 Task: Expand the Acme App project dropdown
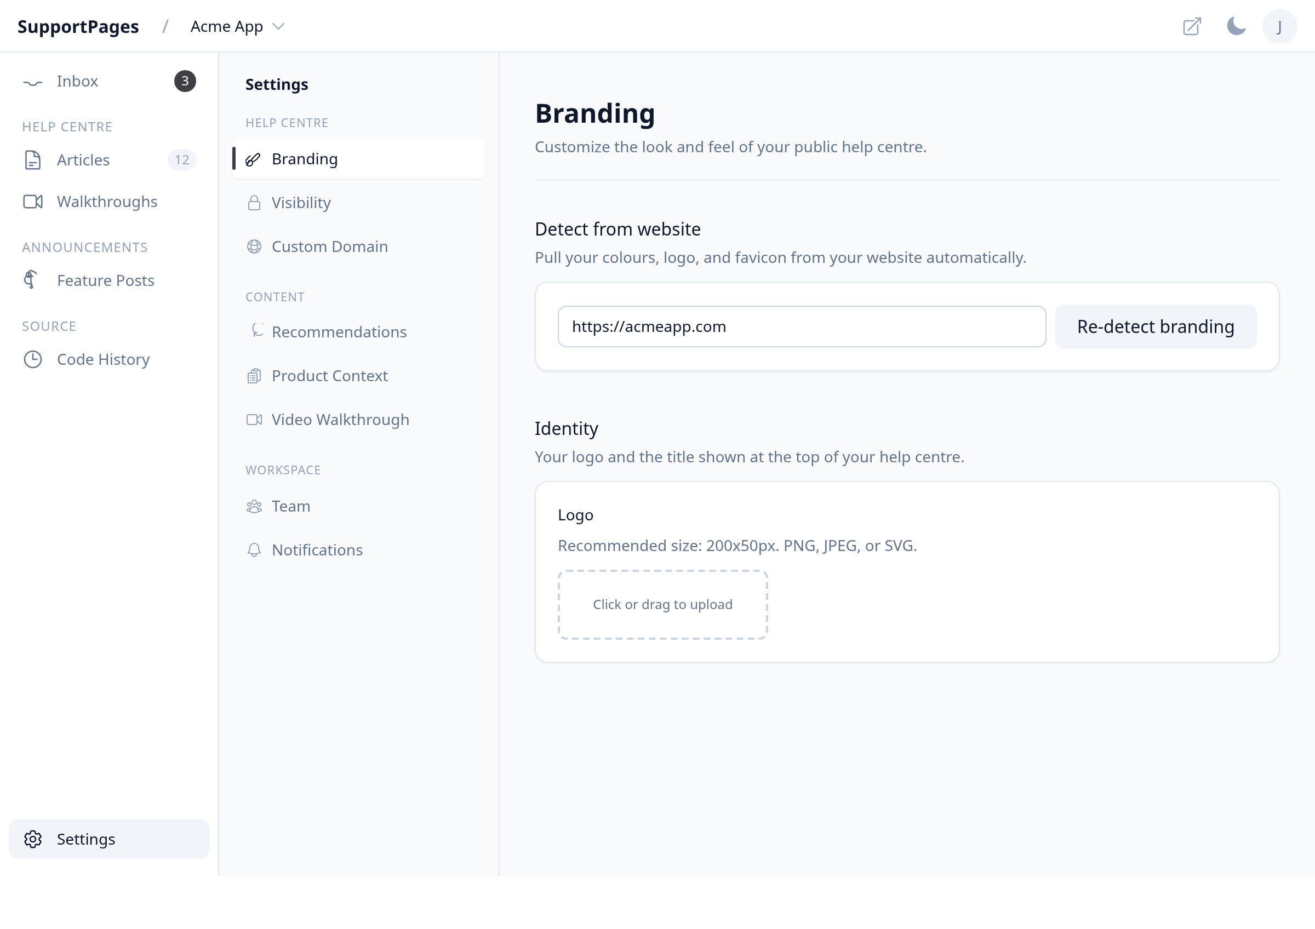[237, 26]
